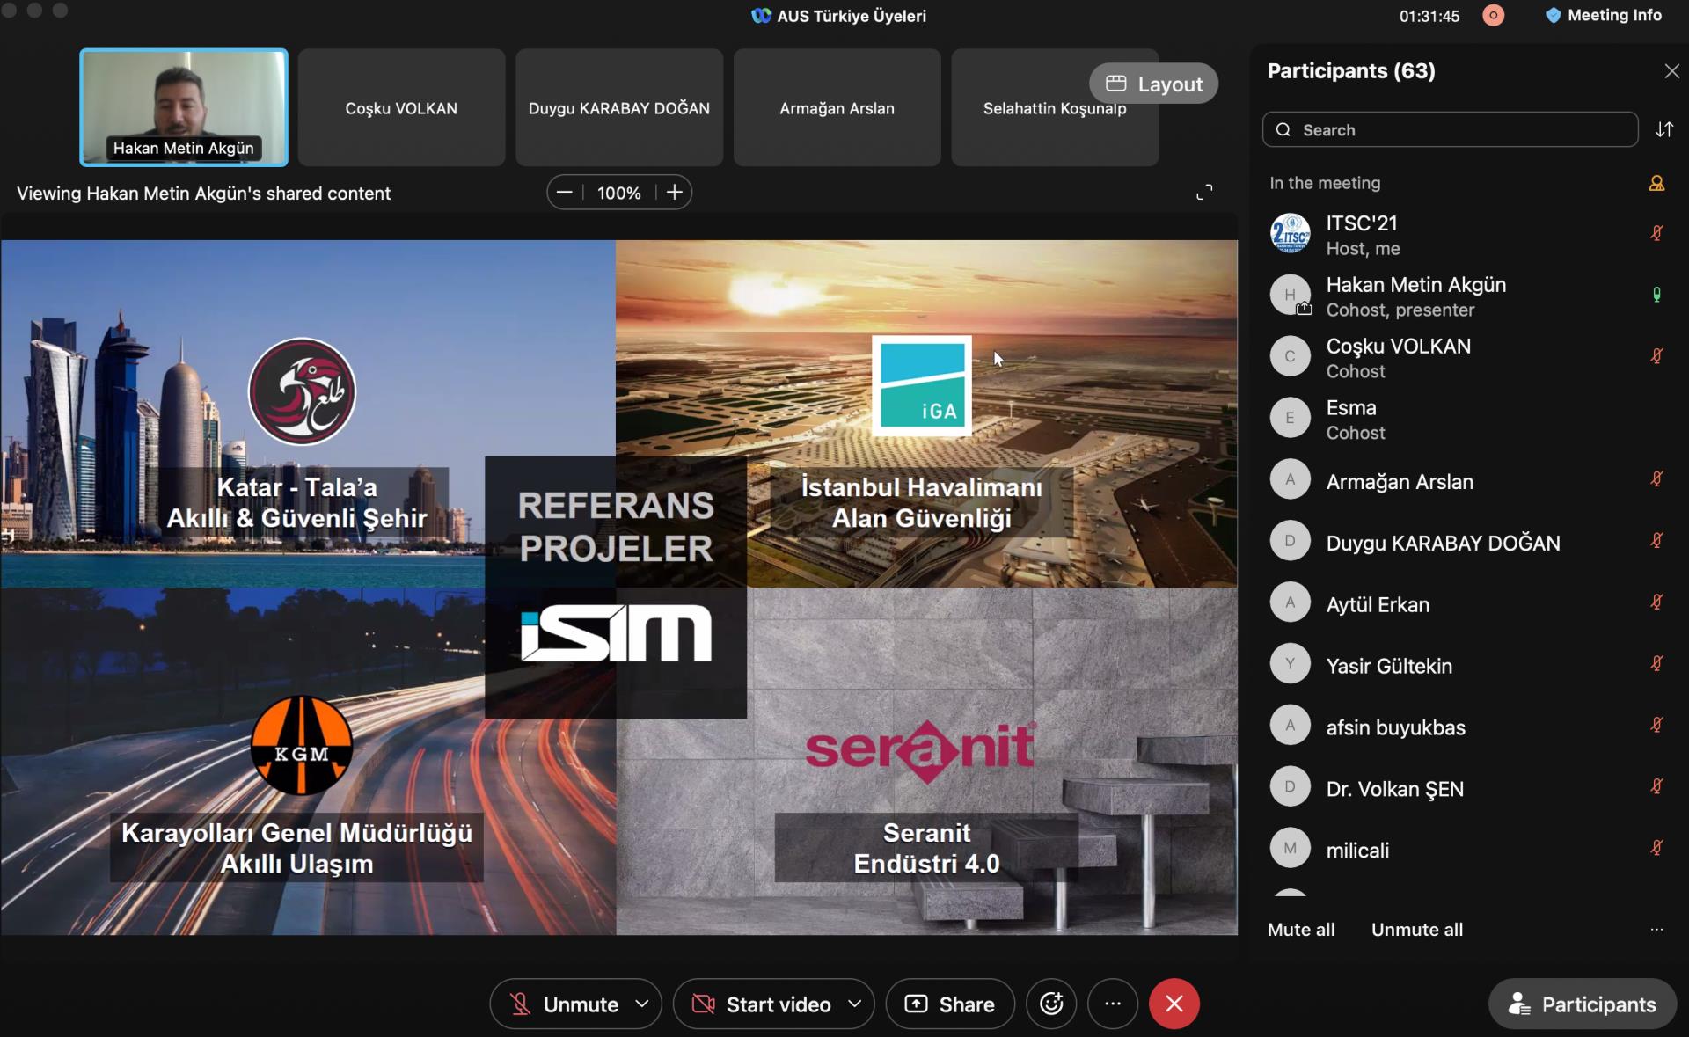
Task: Open the more options ellipsis in bottom toolbar
Action: click(x=1113, y=1004)
